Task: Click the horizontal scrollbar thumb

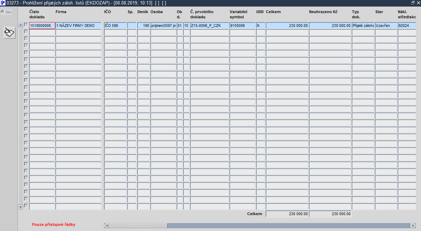Action: click(x=138, y=225)
